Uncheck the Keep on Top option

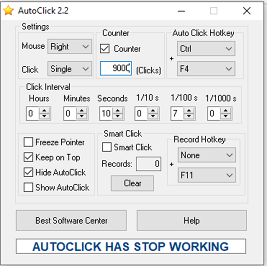28,157
